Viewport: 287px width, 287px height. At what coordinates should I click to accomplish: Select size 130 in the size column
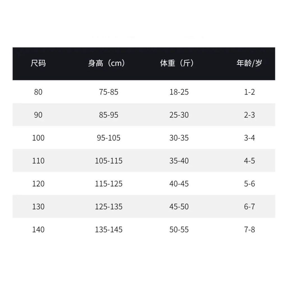(x=38, y=207)
